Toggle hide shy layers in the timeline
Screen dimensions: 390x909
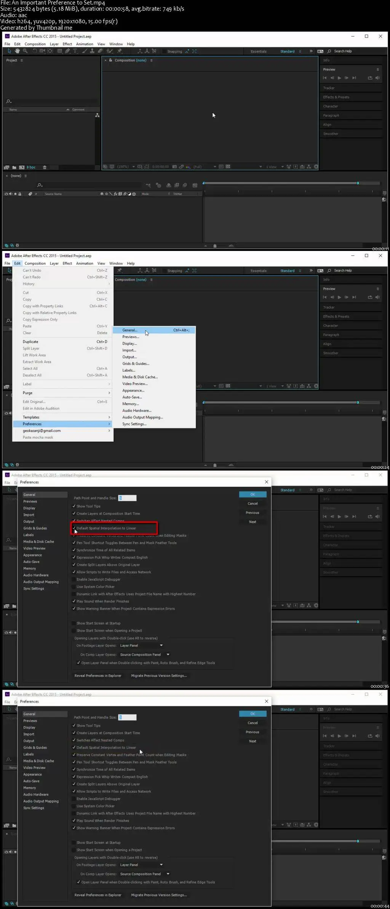click(168, 185)
